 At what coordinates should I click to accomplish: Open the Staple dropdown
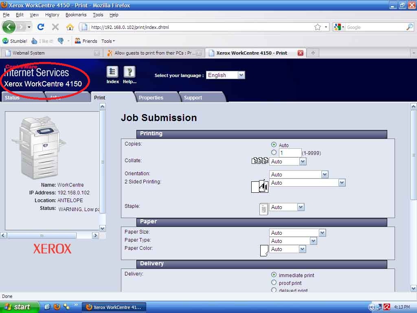(287, 207)
